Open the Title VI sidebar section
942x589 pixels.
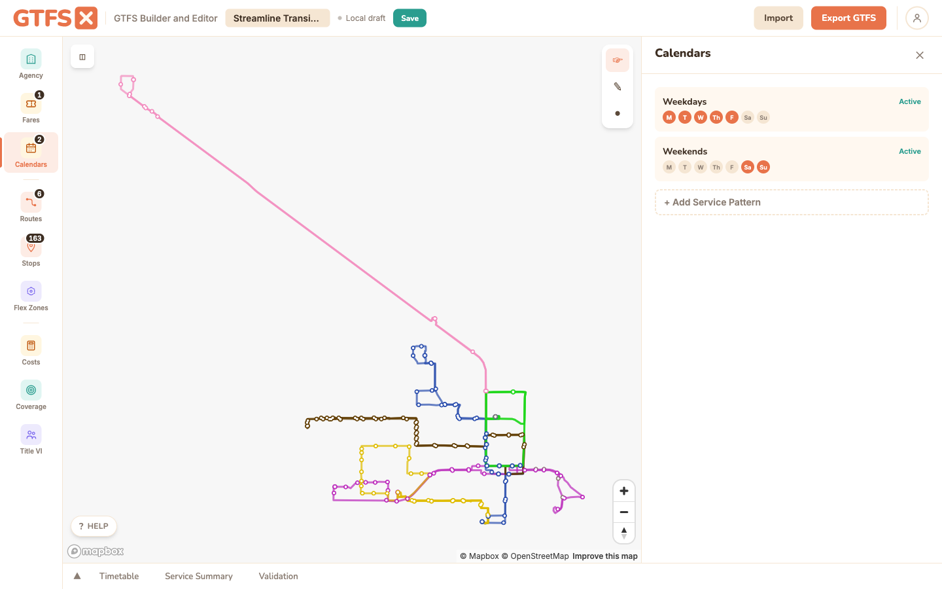tap(31, 440)
